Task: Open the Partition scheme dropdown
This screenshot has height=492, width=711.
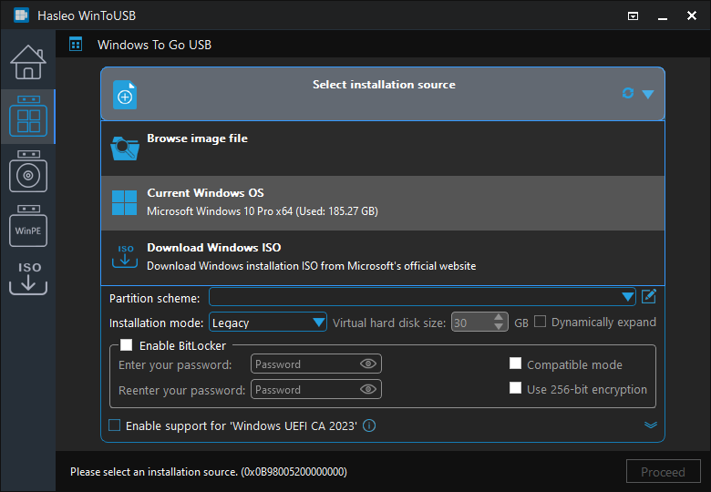Action: (627, 297)
